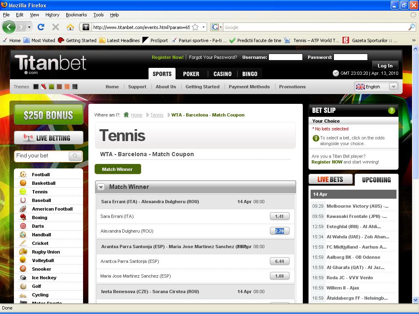Click the Password input field
The width and height of the screenshot is (419, 314).
[x=351, y=57]
